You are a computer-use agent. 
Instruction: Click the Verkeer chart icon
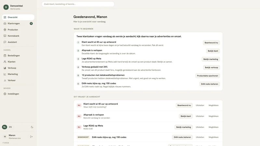point(5,80)
